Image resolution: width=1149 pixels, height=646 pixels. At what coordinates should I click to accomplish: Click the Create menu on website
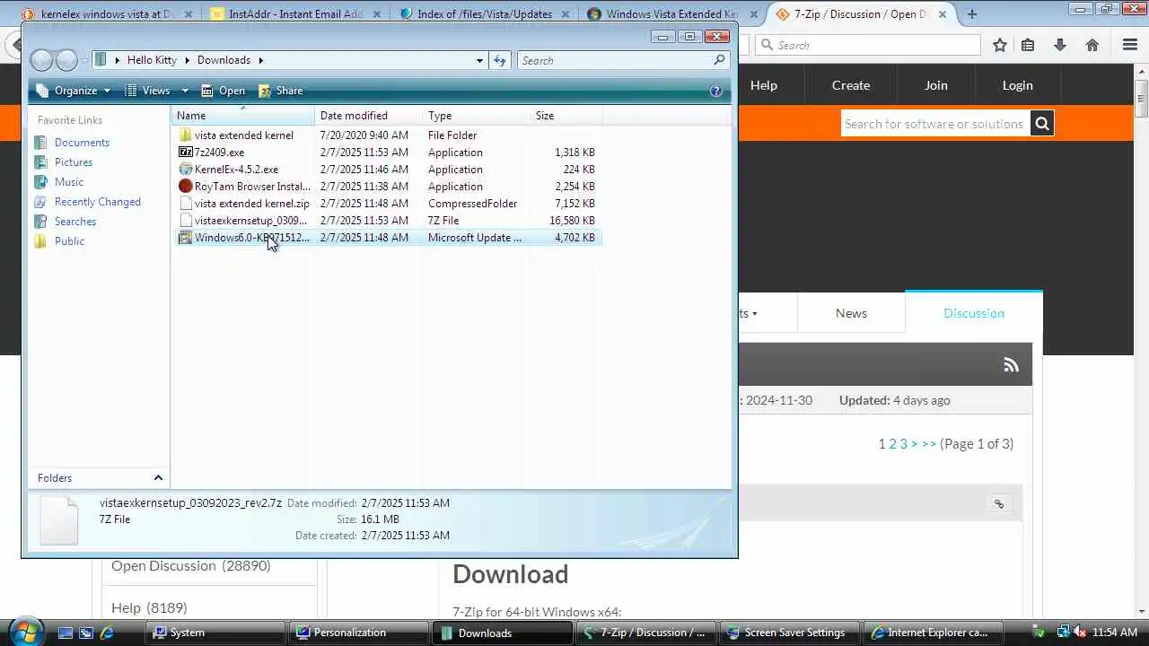pyautogui.click(x=851, y=85)
